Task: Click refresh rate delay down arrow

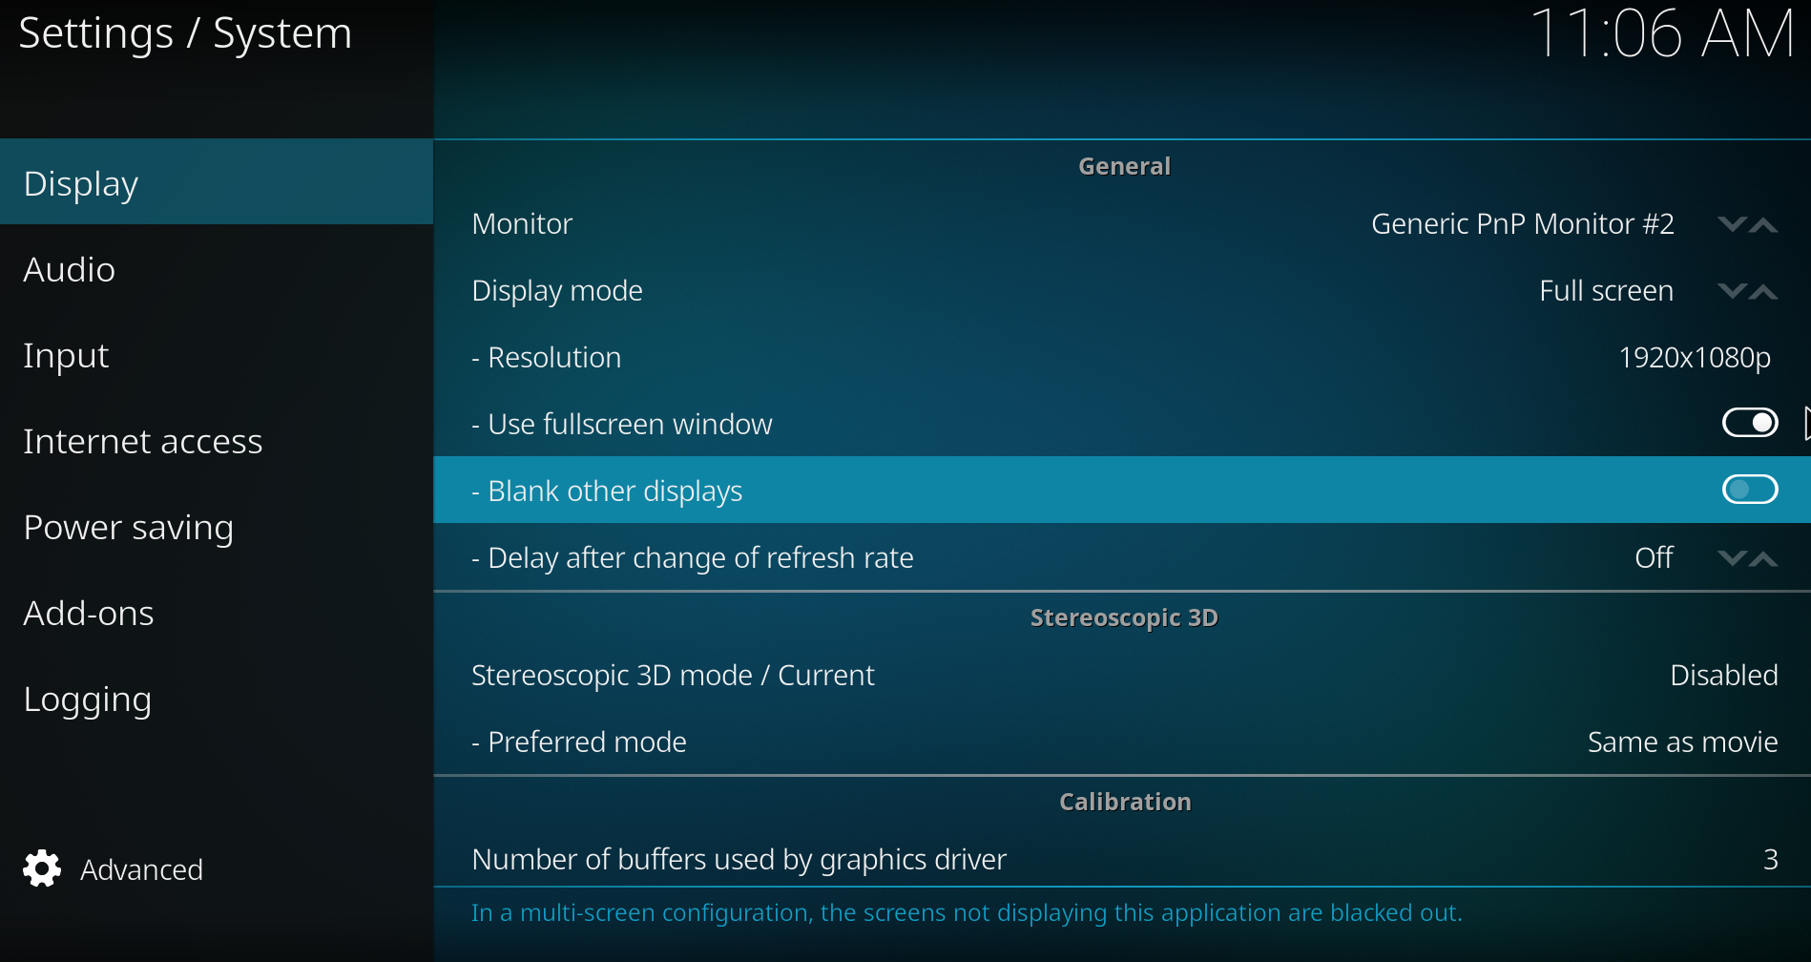Action: (1732, 558)
